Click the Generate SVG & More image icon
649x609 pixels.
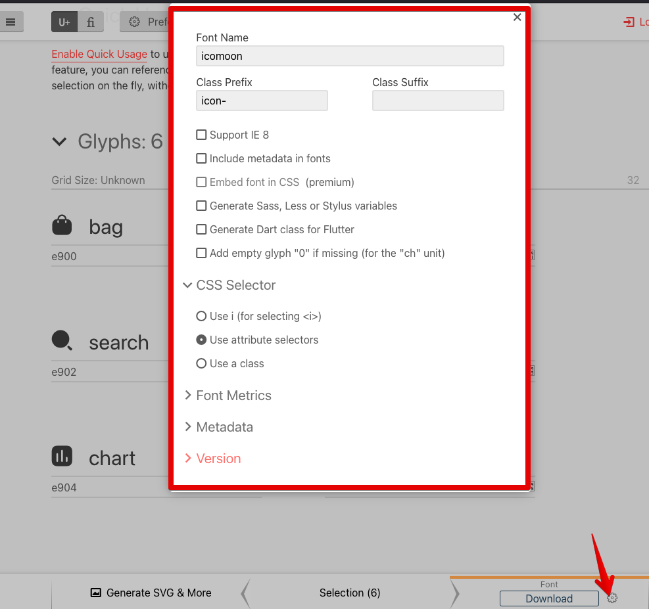[95, 593]
